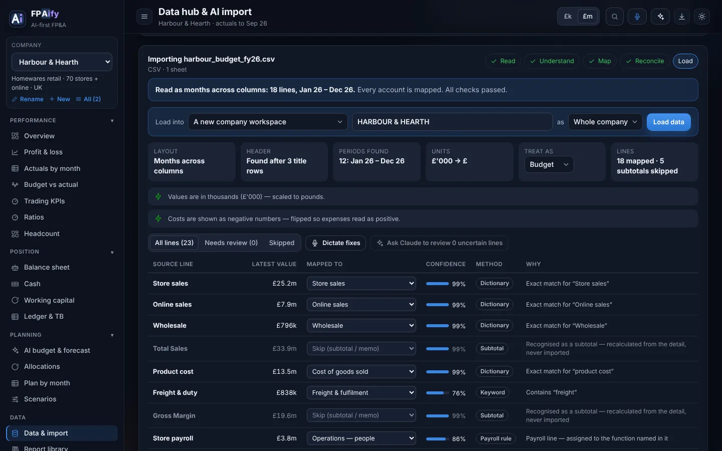Click the Rename company link
This screenshot has height=451, width=722.
point(28,99)
